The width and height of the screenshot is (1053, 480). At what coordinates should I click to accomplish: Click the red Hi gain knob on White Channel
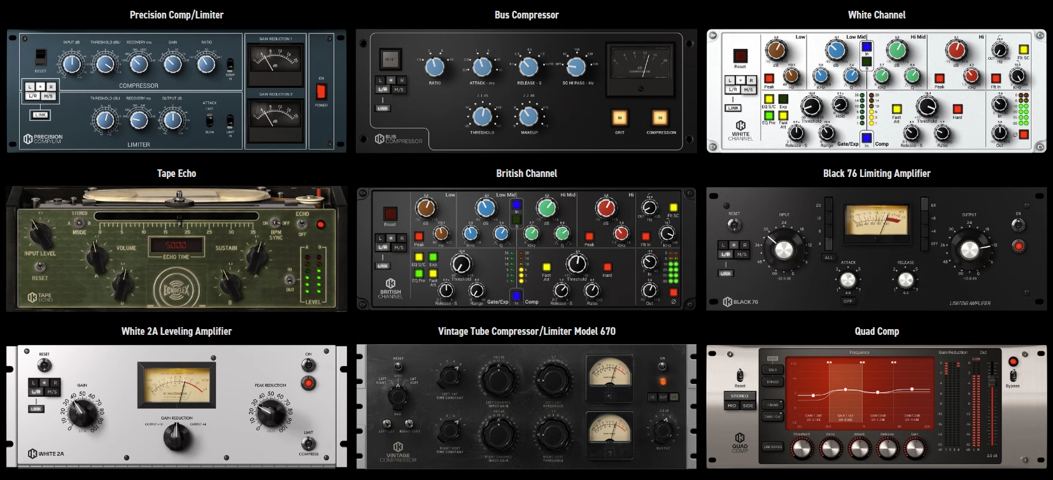pos(956,50)
